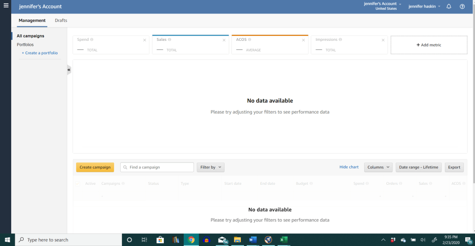Open Chrome from the taskbar
The width and height of the screenshot is (475, 246).
191,240
